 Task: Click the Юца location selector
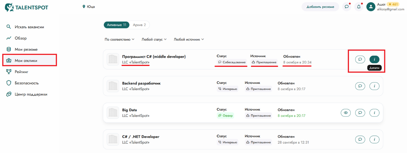pos(89,7)
